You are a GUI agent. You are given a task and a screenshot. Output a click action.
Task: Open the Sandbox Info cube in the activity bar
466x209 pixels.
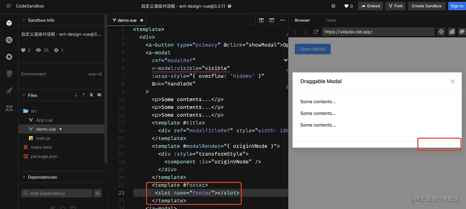(9, 23)
